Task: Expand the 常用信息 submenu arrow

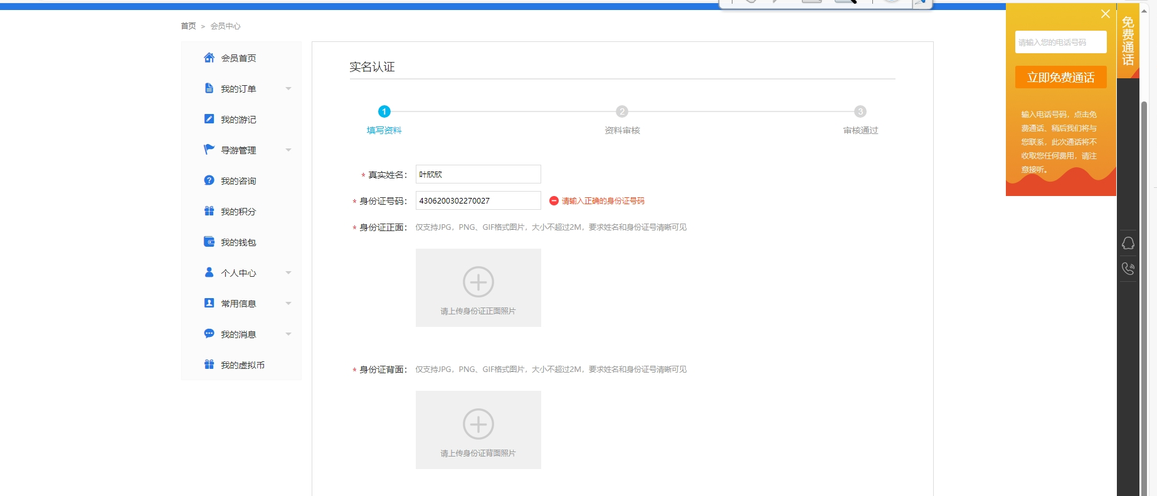Action: click(288, 304)
